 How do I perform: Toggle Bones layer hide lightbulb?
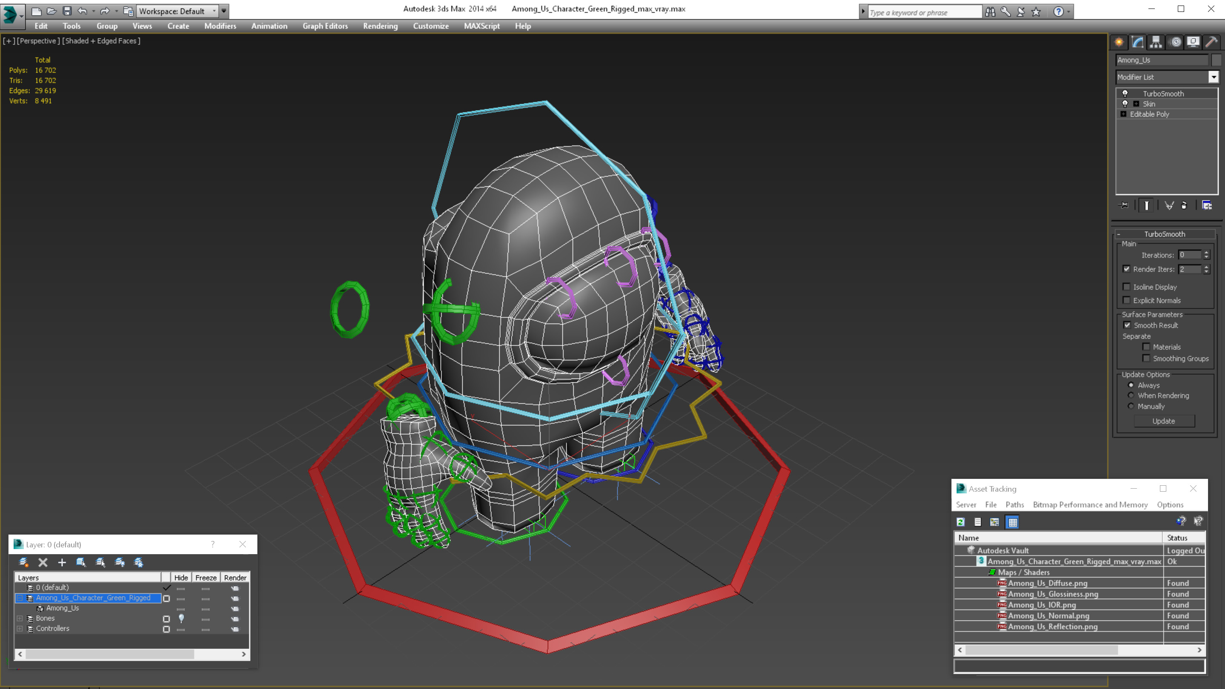[x=181, y=618]
